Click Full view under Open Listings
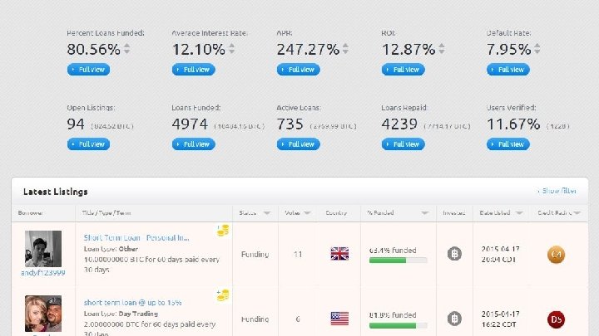The image size is (599, 336). [88, 144]
